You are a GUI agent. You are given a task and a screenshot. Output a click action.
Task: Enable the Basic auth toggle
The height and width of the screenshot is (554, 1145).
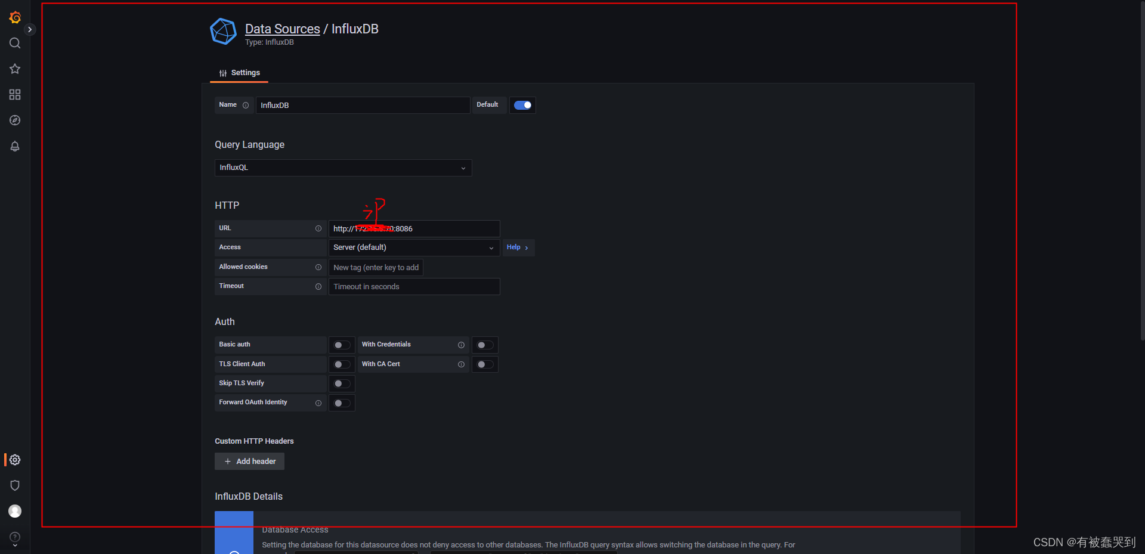point(342,345)
